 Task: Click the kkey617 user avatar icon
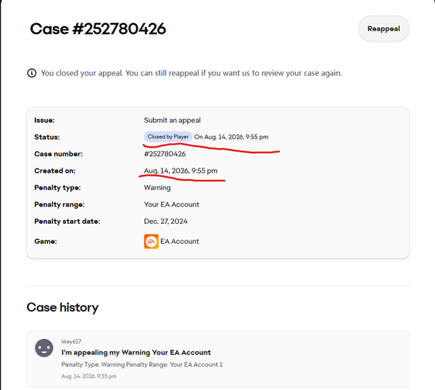(44, 348)
